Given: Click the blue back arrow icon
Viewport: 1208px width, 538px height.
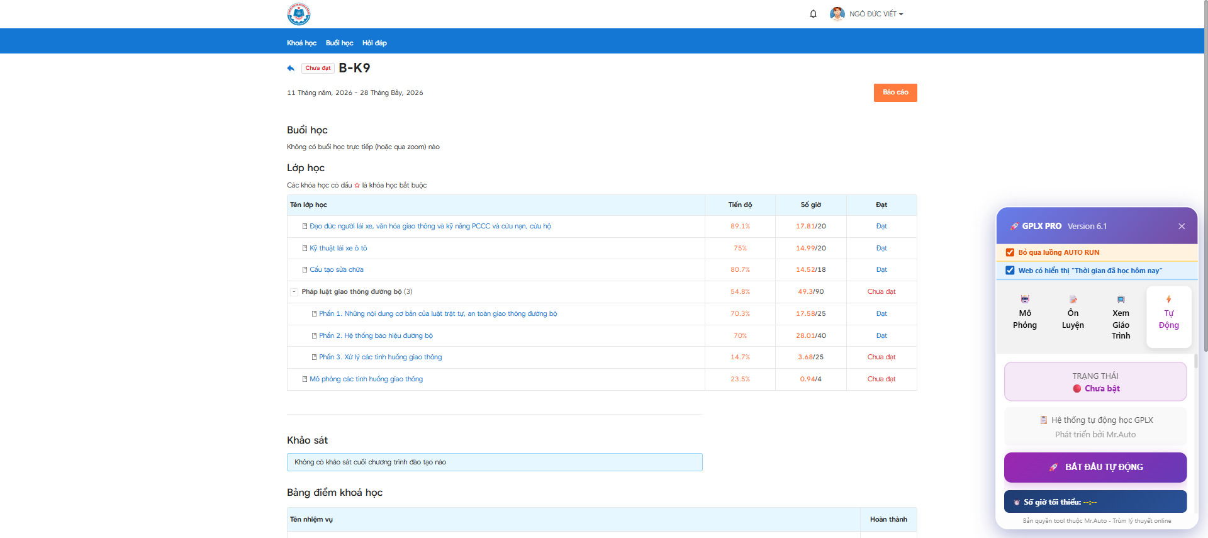Looking at the screenshot, I should [x=291, y=68].
